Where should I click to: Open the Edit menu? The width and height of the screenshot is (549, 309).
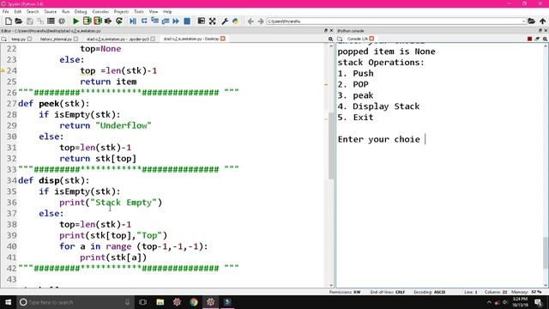coord(17,11)
